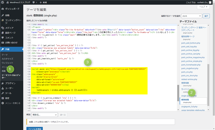Click code line 130 get_template_part

[53, 59]
